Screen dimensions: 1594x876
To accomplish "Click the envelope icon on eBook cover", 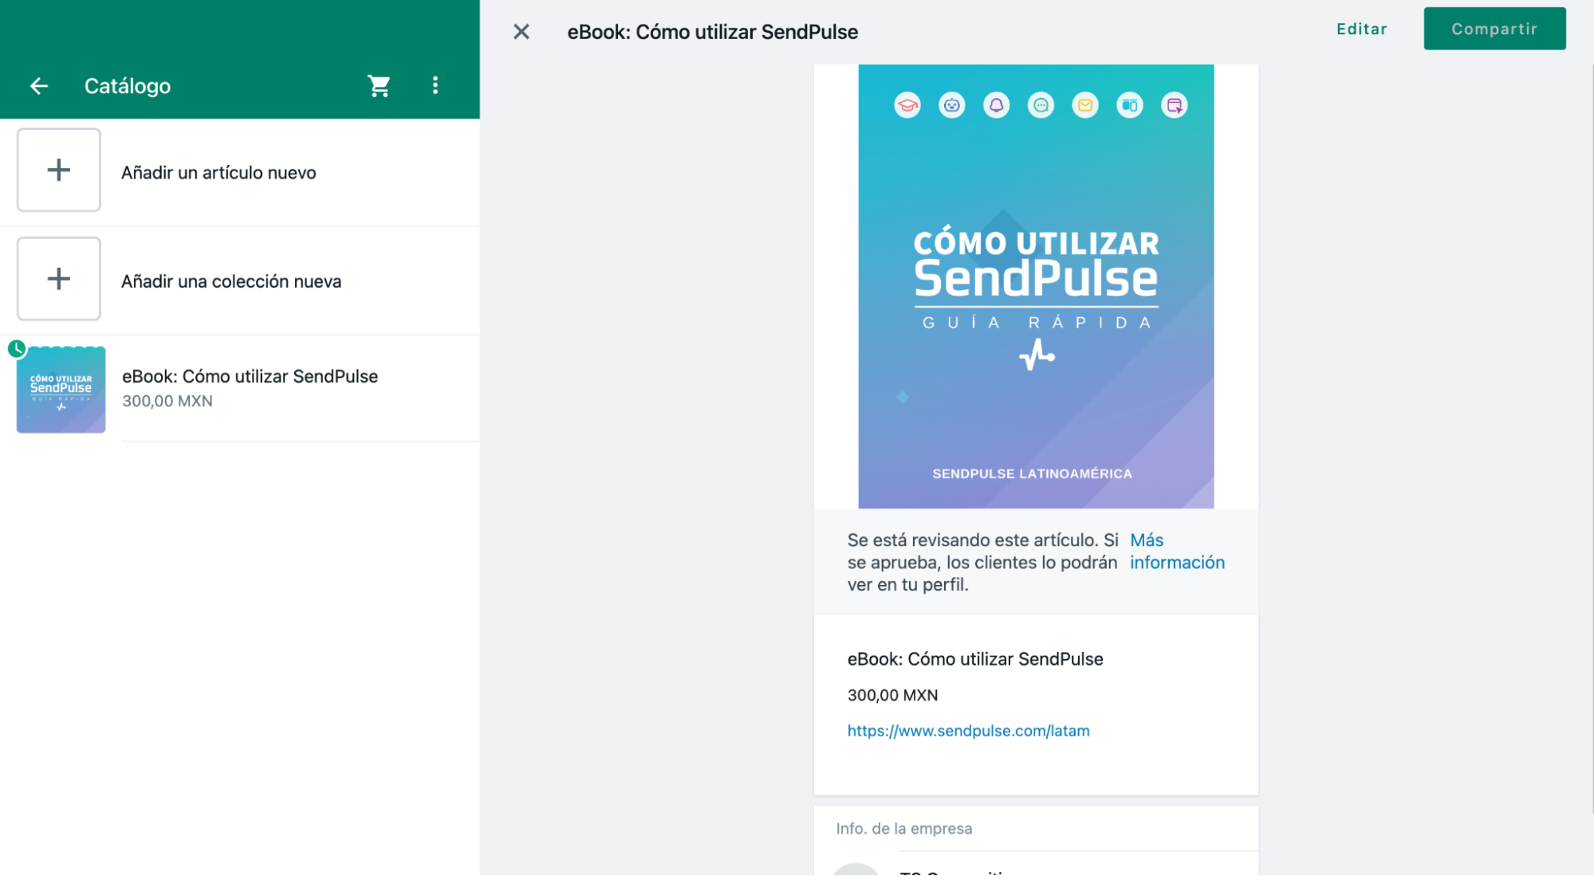I will pyautogui.click(x=1084, y=105).
